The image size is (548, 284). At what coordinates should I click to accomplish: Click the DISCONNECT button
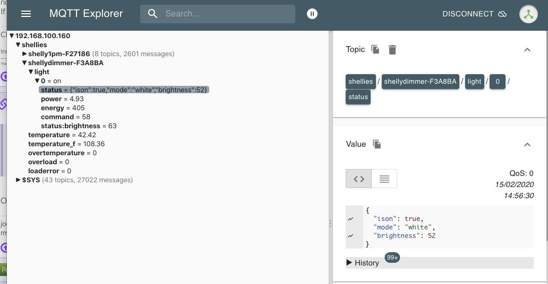pyautogui.click(x=475, y=14)
